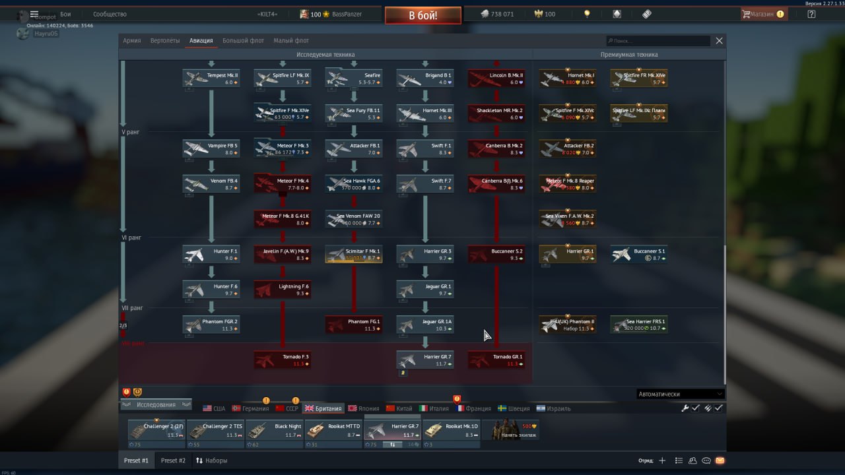The image size is (845, 475).
Task: Select the Sea Harrier FRS.1 premium card
Action: tap(639, 325)
